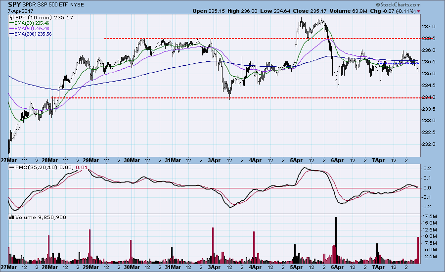Click the 236.0 price axis label

coord(429,50)
